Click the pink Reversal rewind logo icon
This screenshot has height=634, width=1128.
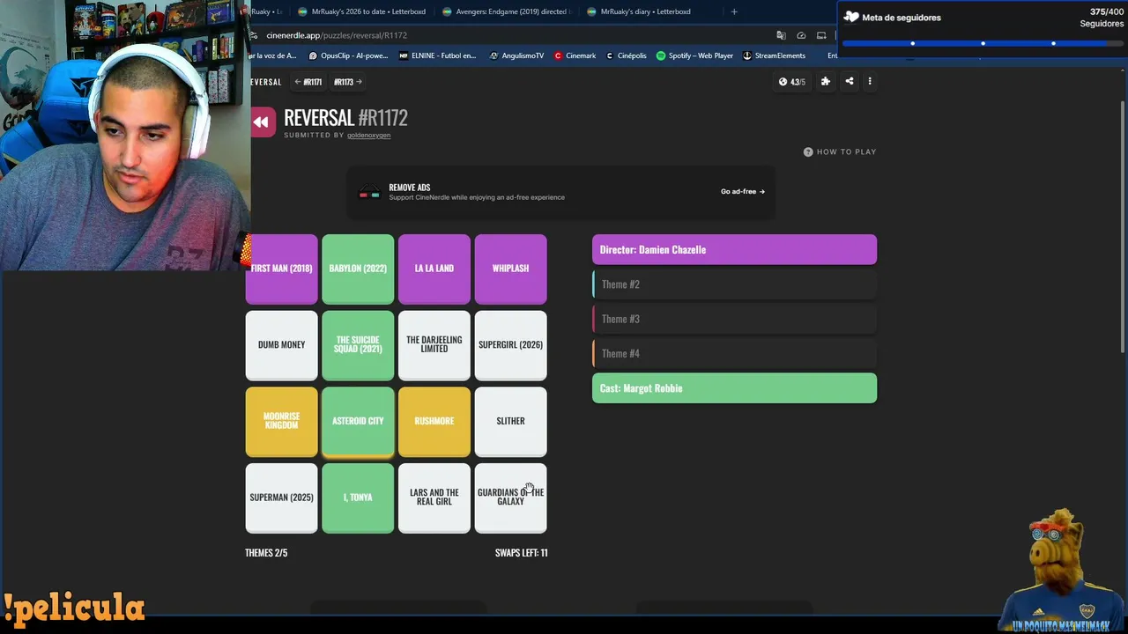pos(261,122)
